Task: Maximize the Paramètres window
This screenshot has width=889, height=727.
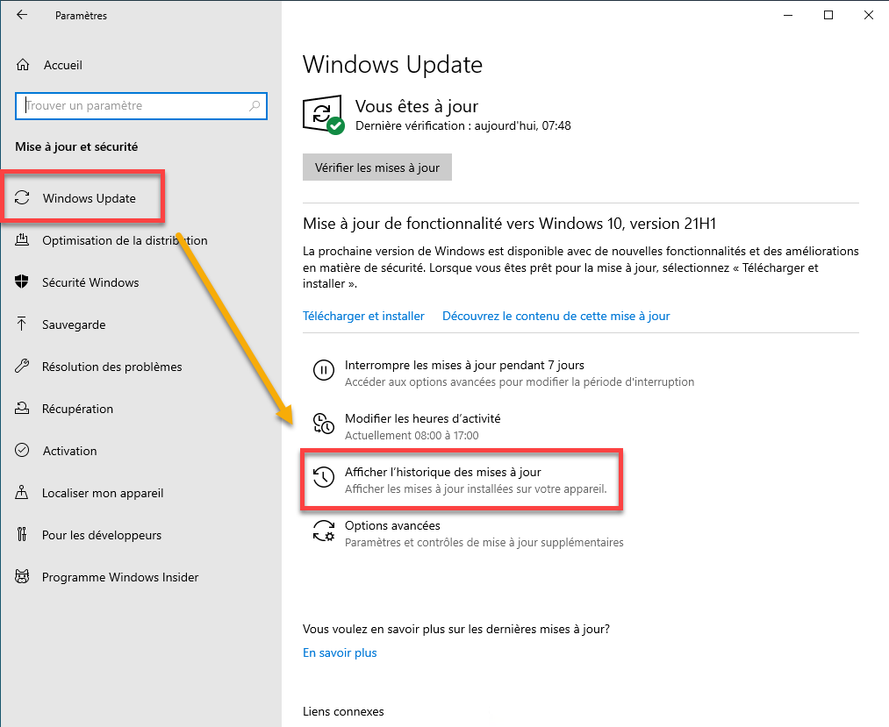Action: pyautogui.click(x=828, y=15)
